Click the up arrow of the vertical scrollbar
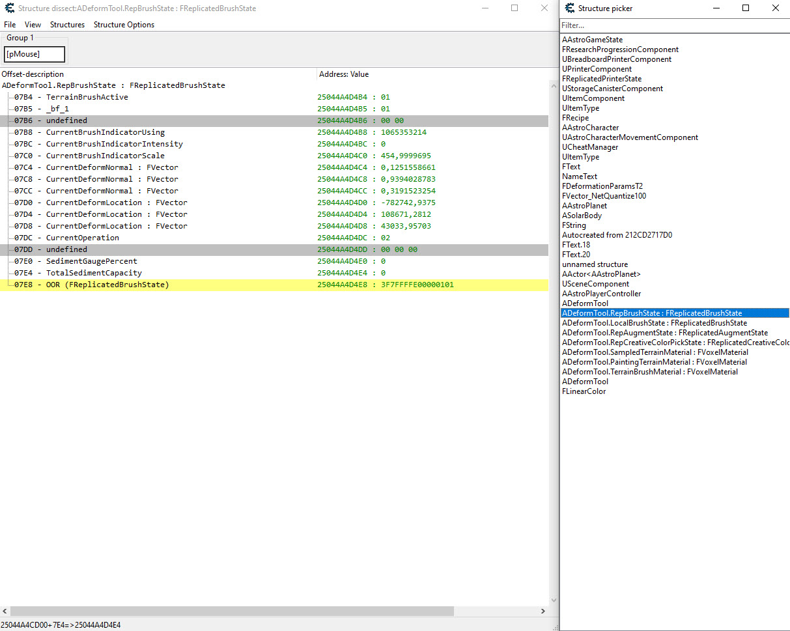 [554, 85]
